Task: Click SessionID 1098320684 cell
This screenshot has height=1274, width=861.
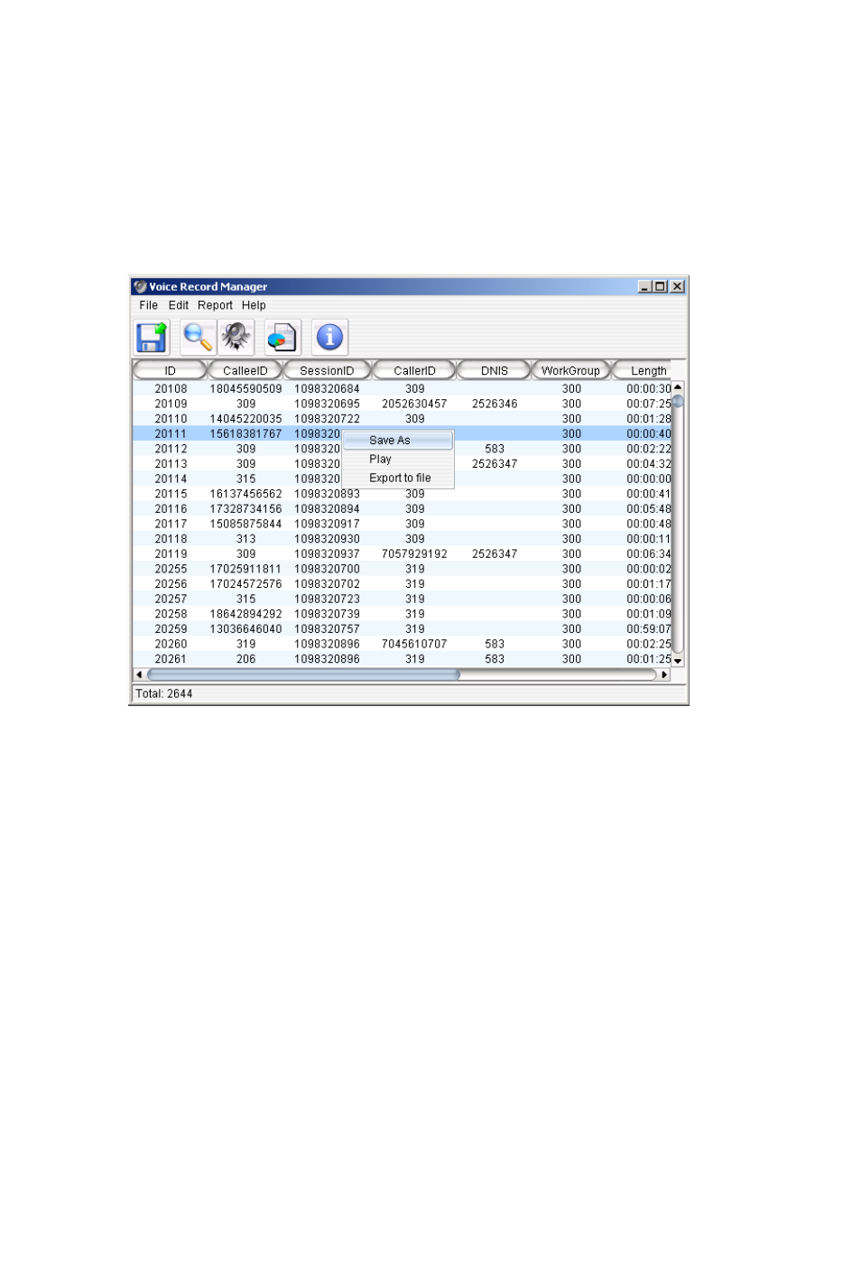Action: (327, 389)
